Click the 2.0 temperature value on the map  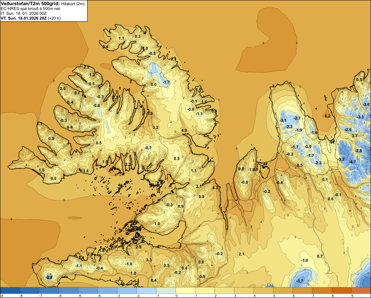[x=63, y=88]
